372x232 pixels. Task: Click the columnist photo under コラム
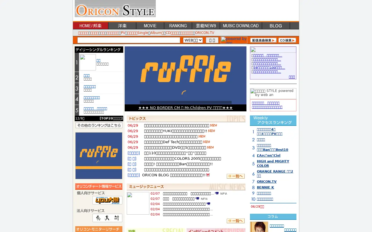tap(259, 227)
